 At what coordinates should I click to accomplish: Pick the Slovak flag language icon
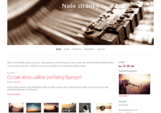[132, 66]
